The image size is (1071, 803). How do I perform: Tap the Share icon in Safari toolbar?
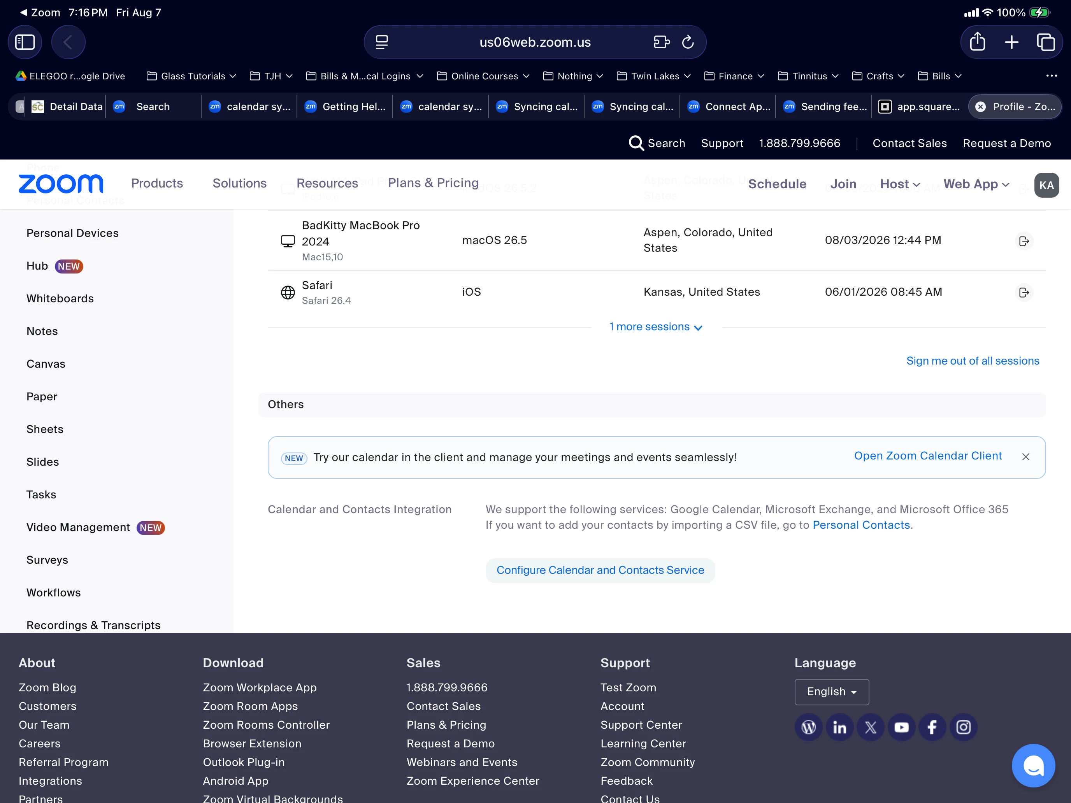[x=978, y=42]
